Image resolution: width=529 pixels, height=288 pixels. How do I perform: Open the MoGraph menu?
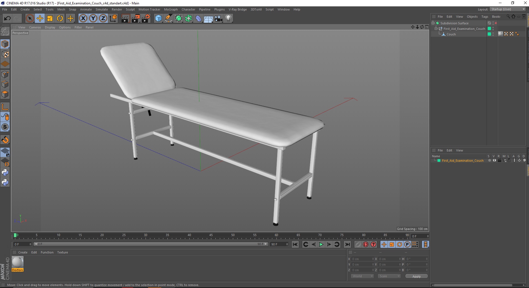coord(171,9)
